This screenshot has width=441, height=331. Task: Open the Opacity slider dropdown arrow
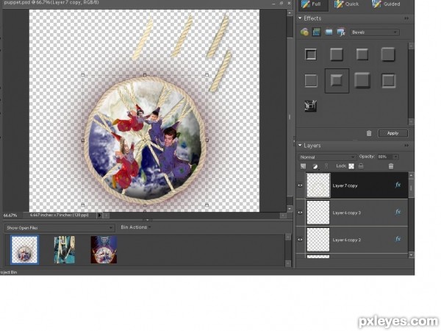(395, 157)
